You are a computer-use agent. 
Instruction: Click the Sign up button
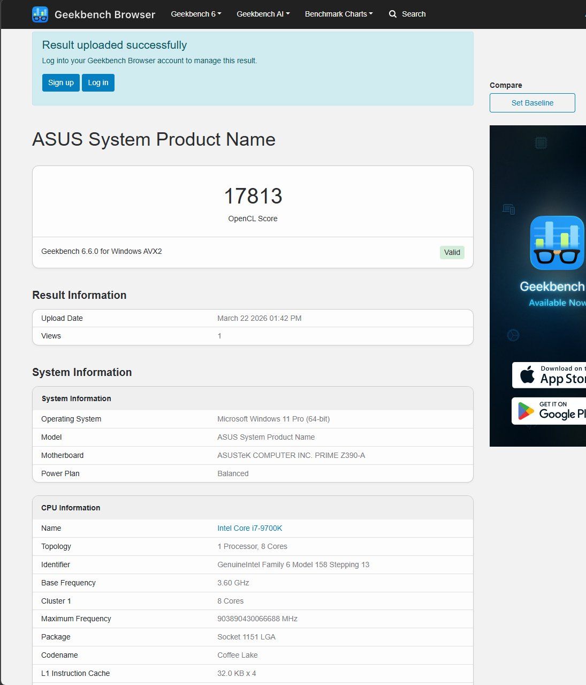(61, 82)
